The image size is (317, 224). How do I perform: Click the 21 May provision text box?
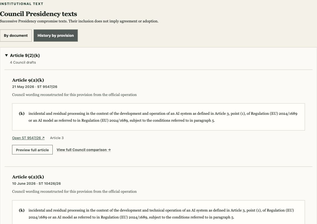point(159,117)
